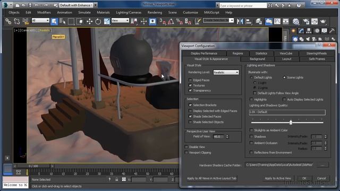Image resolution: width=340 pixels, height=191 pixels.
Task: Click the Unlink Selection icon
Action: click(x=16, y=21)
